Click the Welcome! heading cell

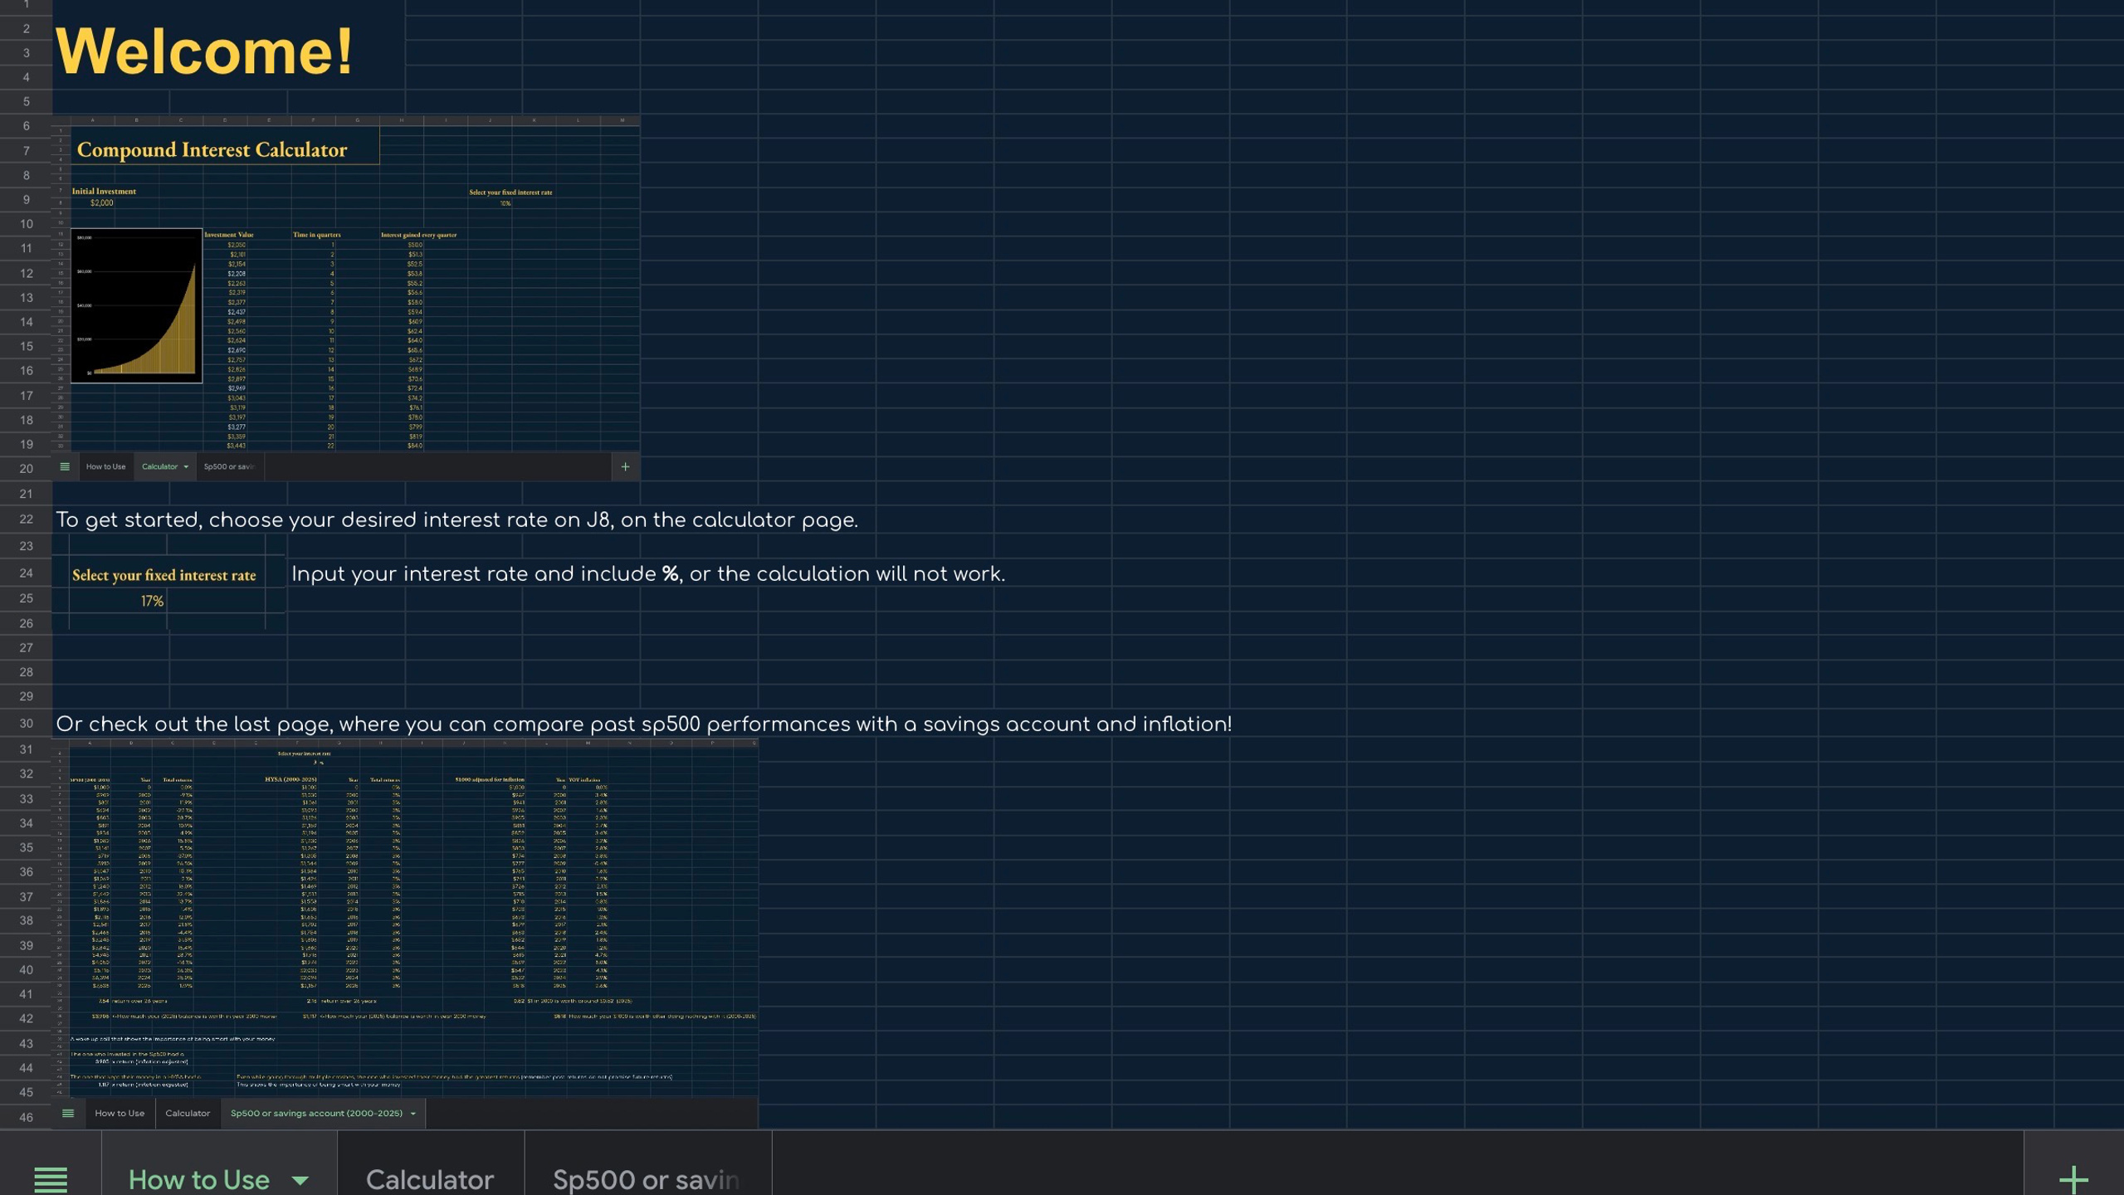click(204, 51)
